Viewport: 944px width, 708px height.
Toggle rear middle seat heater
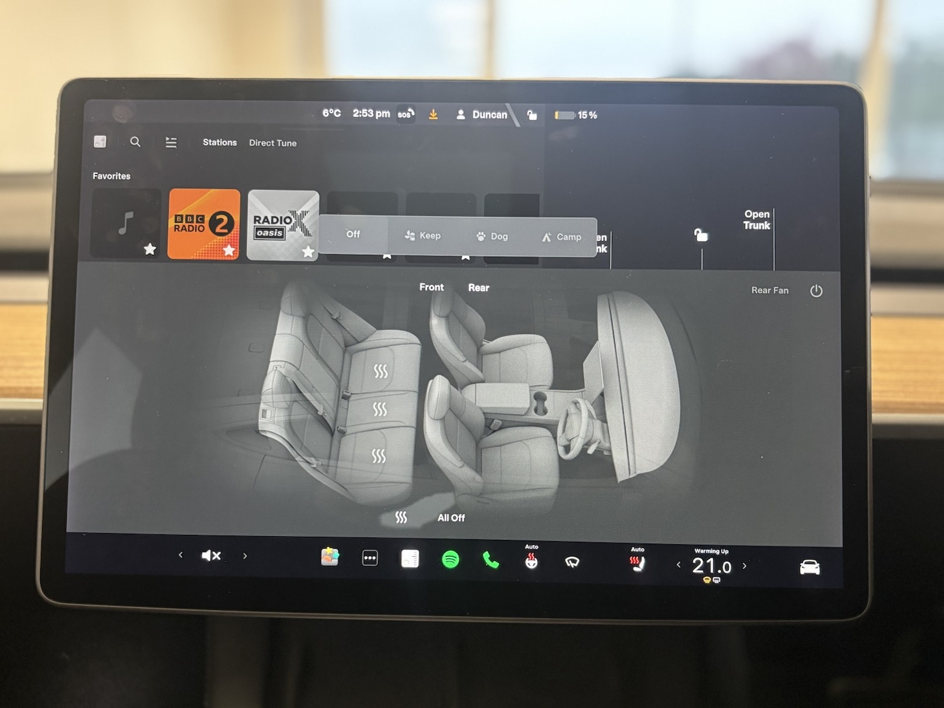[x=379, y=410]
